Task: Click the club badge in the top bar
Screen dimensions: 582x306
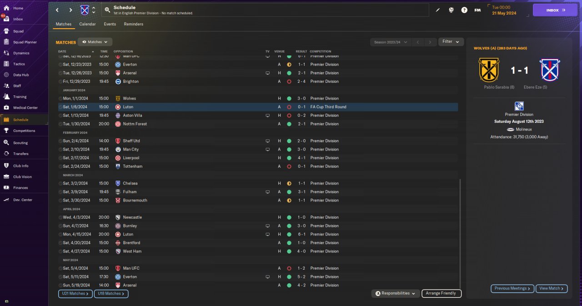Action: pyautogui.click(x=85, y=10)
